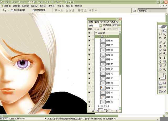Click the switch foreground/background colors arrow
This screenshot has height=121, width=168.
[x=165, y=74]
